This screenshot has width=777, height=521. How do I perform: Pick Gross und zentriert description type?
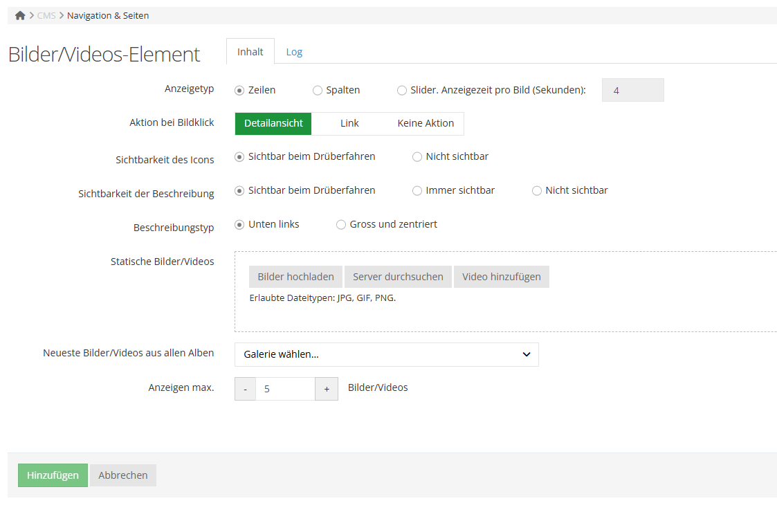pos(341,225)
